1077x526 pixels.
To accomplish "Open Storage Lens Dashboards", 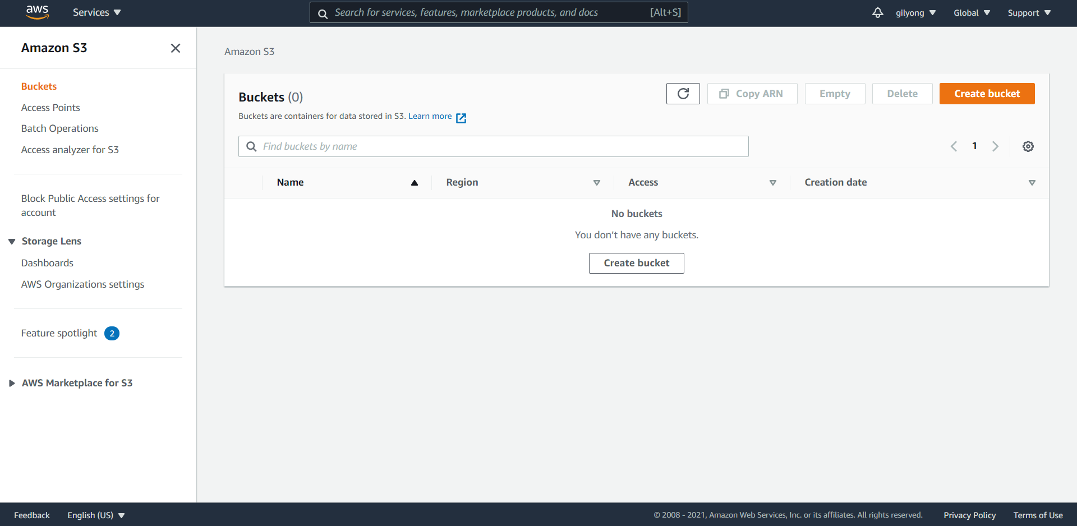I will click(x=47, y=263).
